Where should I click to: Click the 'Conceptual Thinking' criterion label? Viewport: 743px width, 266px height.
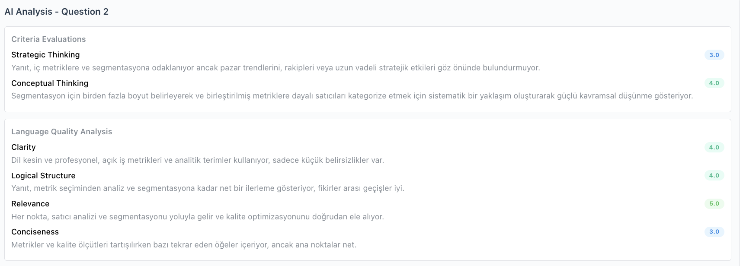pos(50,83)
